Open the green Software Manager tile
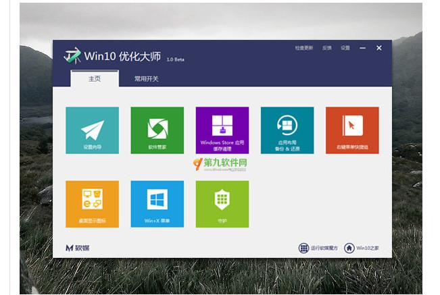The height and width of the screenshot is (295, 440). click(157, 130)
